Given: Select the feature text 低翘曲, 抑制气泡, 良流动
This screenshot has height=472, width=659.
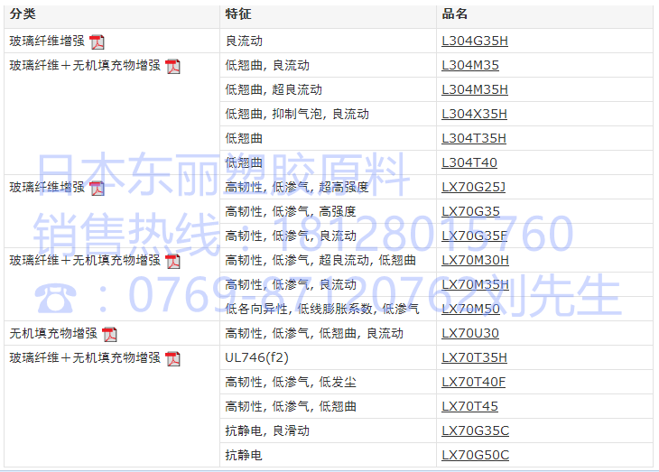Looking at the screenshot, I should pyautogui.click(x=297, y=114).
